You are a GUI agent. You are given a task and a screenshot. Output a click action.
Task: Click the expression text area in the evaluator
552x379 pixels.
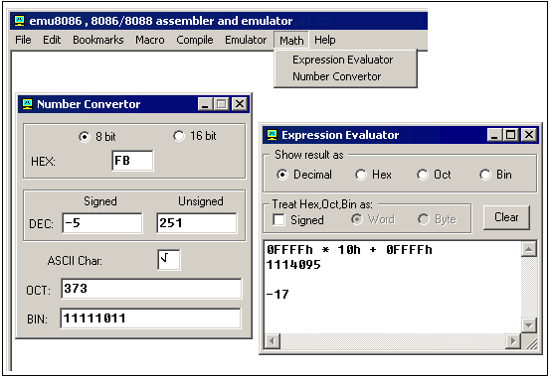point(393,287)
